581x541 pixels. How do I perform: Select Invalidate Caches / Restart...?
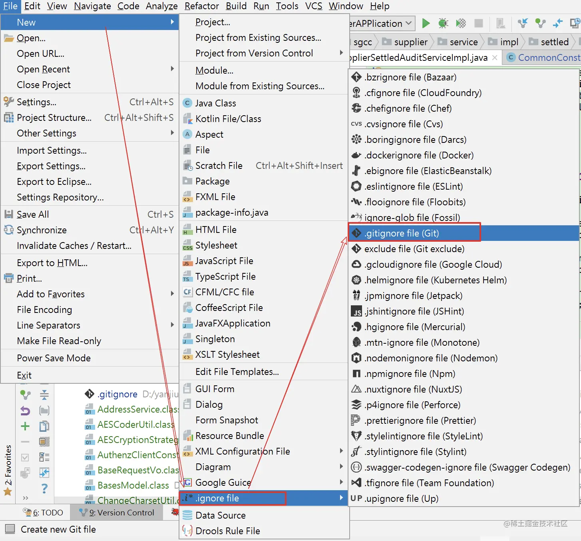click(x=90, y=246)
